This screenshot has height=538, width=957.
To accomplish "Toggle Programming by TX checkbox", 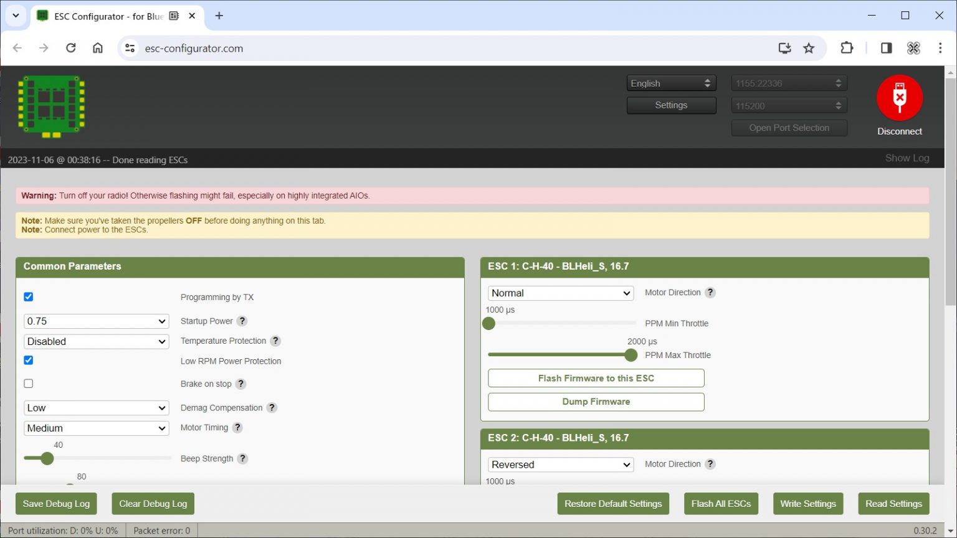I will pyautogui.click(x=29, y=296).
